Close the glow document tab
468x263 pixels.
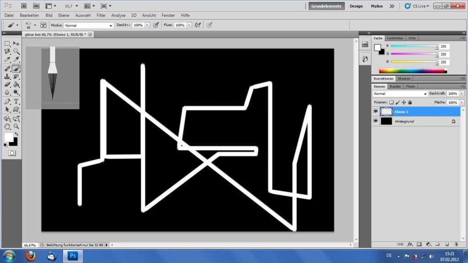pos(90,35)
